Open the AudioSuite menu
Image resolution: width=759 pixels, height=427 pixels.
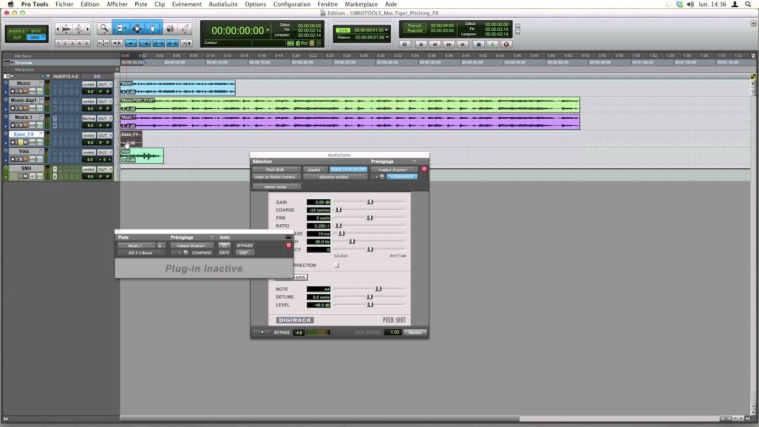223,4
